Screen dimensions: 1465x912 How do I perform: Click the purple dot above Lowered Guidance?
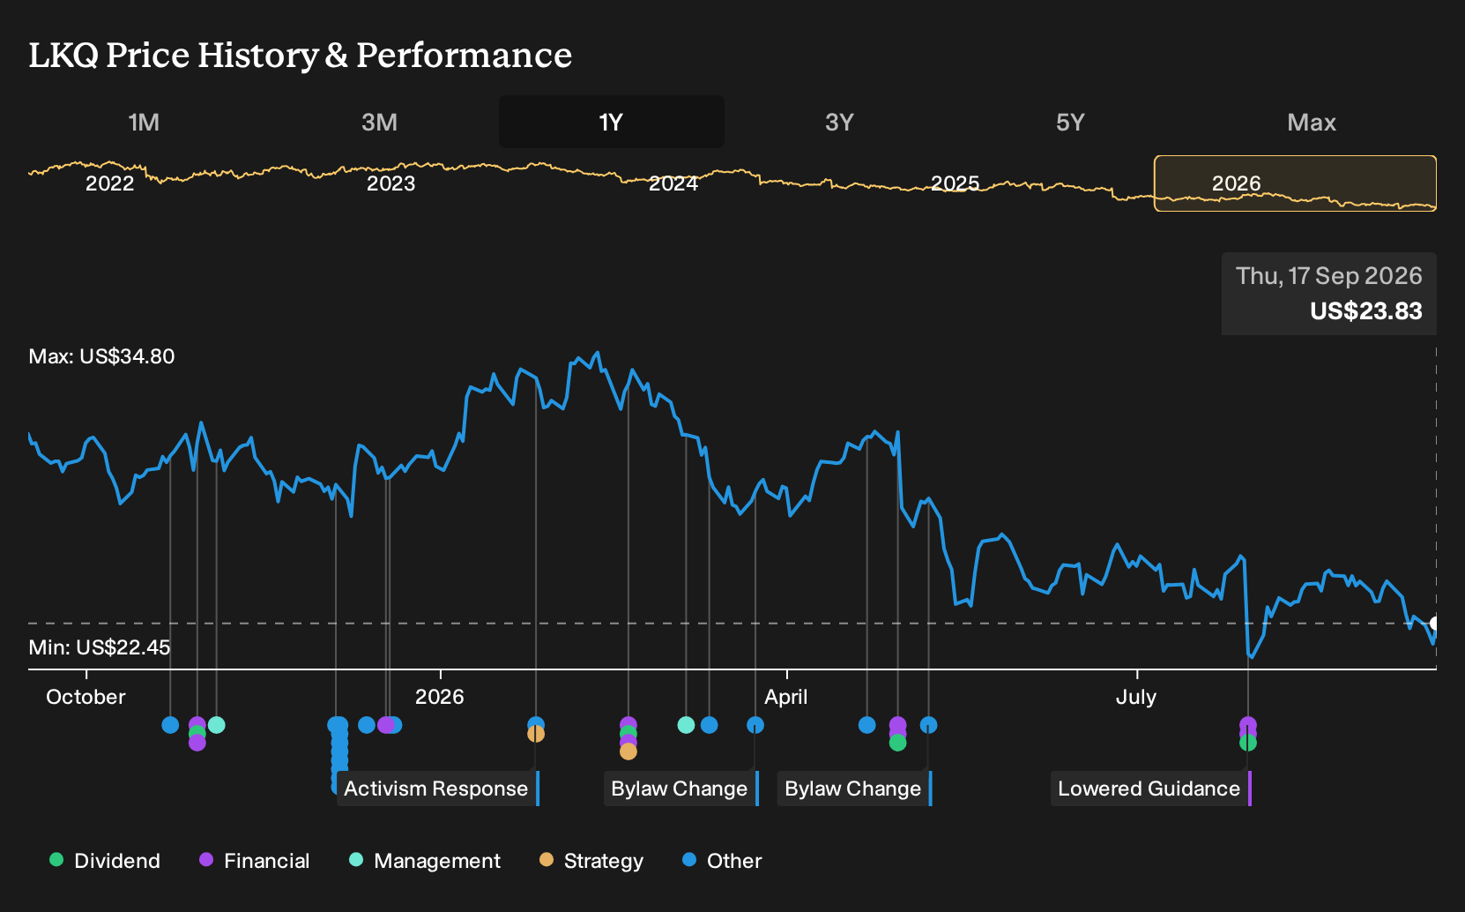coord(1248,725)
